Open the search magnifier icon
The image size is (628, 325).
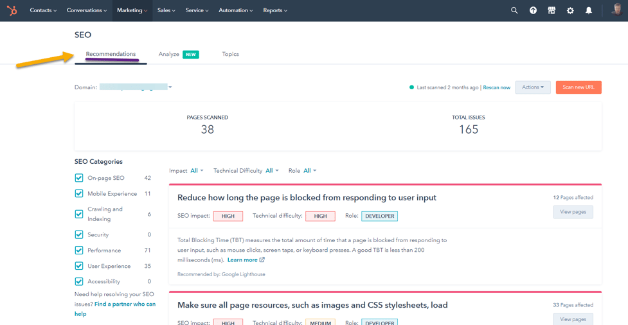(x=514, y=11)
